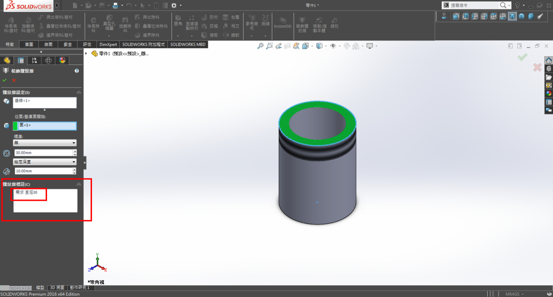Switch to the 模型 bottom tab
Screen dimensions: 553x297
coord(40,288)
